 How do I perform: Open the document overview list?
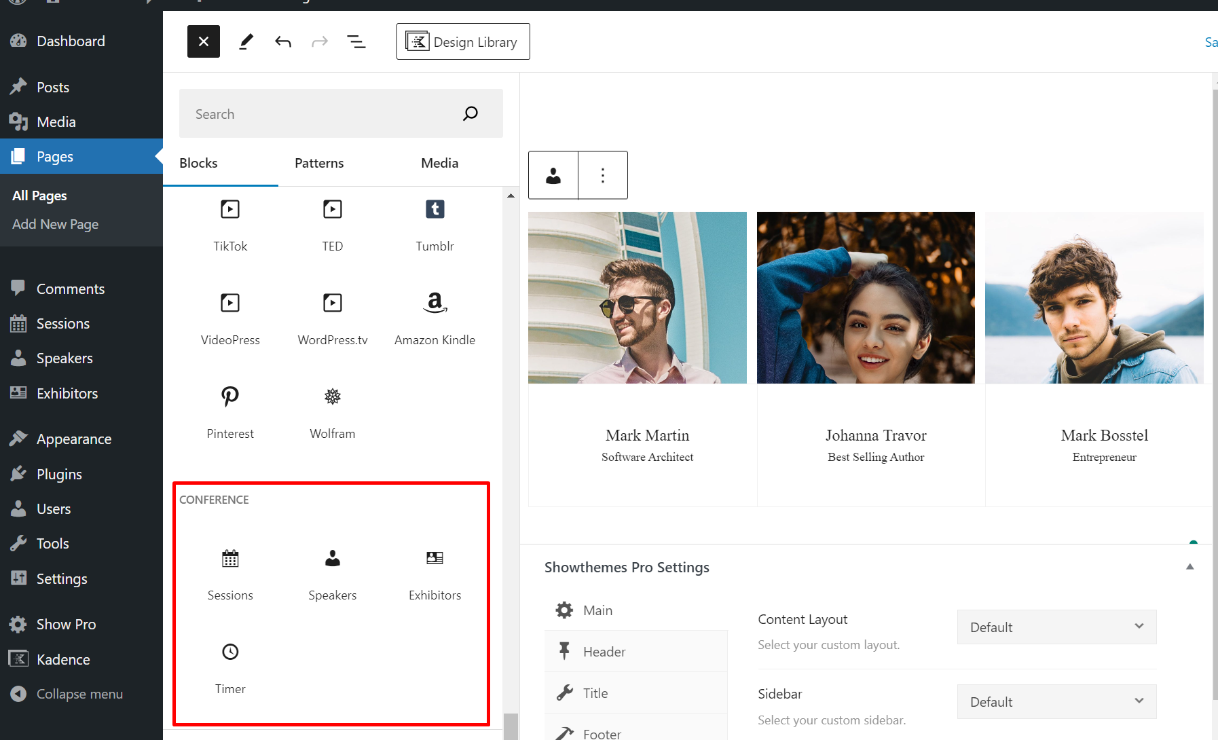coord(356,41)
